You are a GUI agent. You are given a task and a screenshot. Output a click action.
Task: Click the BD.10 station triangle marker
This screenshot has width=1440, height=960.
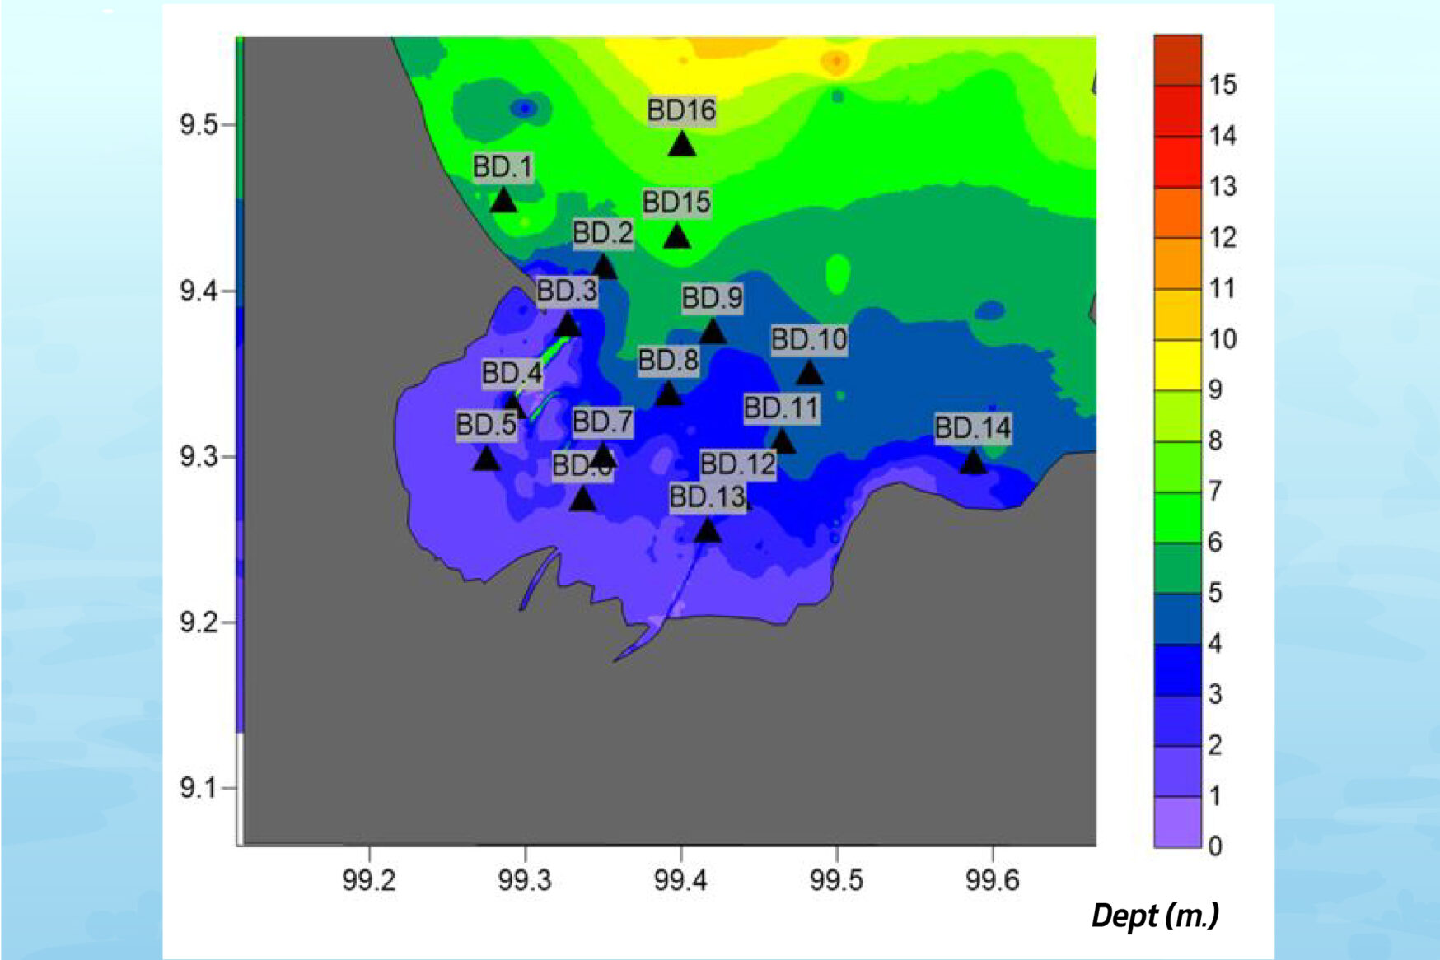coord(810,374)
